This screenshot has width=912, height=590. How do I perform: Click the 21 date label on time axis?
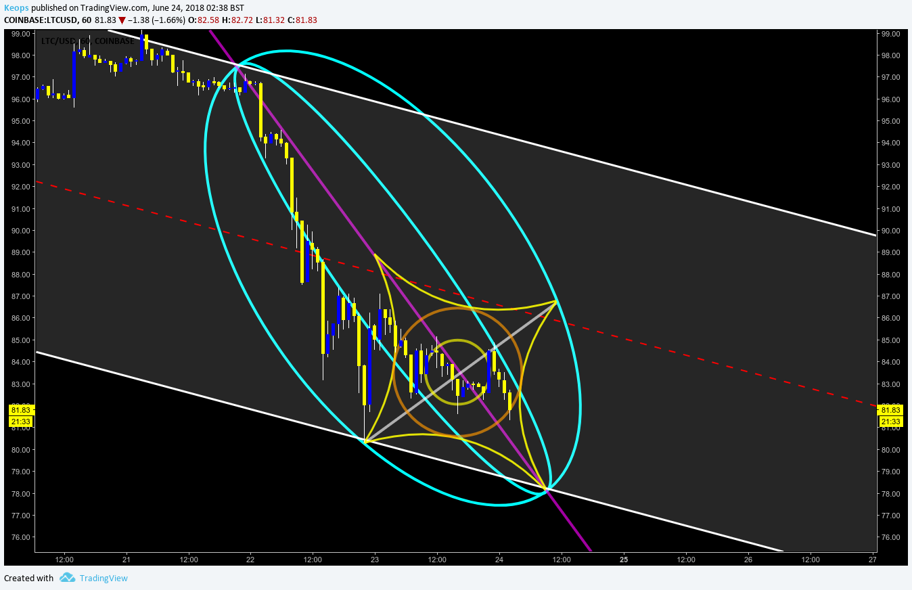[x=127, y=560]
